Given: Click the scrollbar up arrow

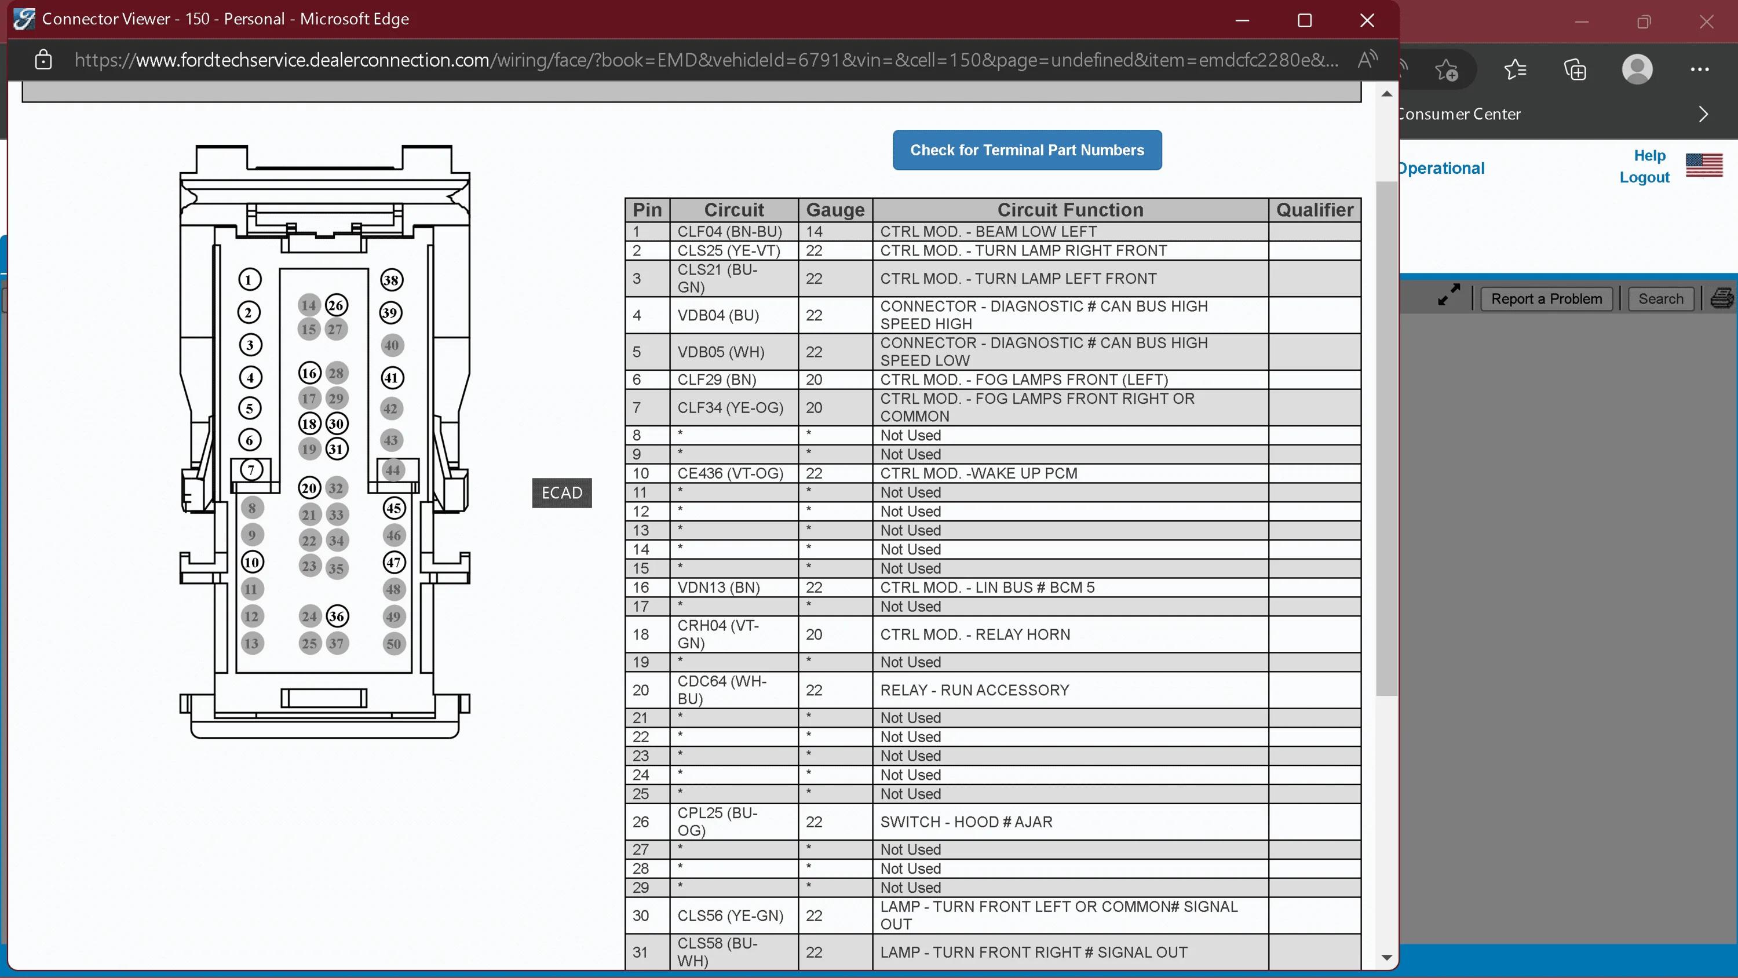Looking at the screenshot, I should pyautogui.click(x=1386, y=94).
